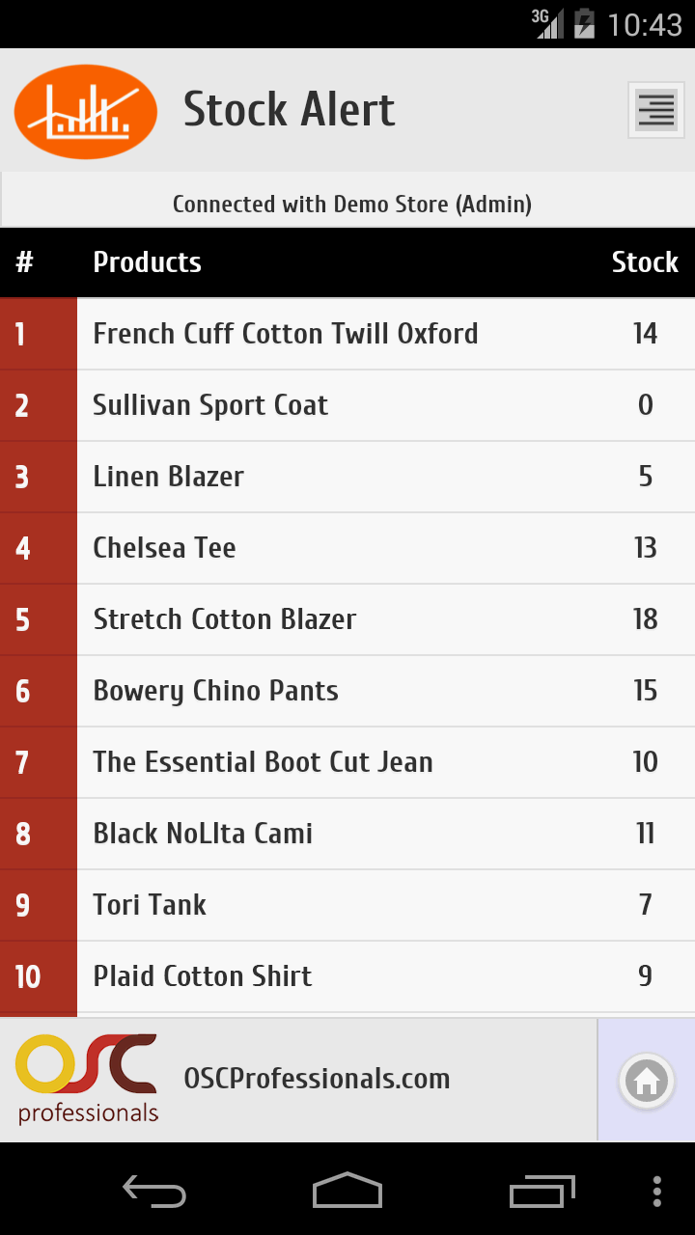Viewport: 695px width, 1235px height.
Task: Select the Stock column header
Action: 645,262
